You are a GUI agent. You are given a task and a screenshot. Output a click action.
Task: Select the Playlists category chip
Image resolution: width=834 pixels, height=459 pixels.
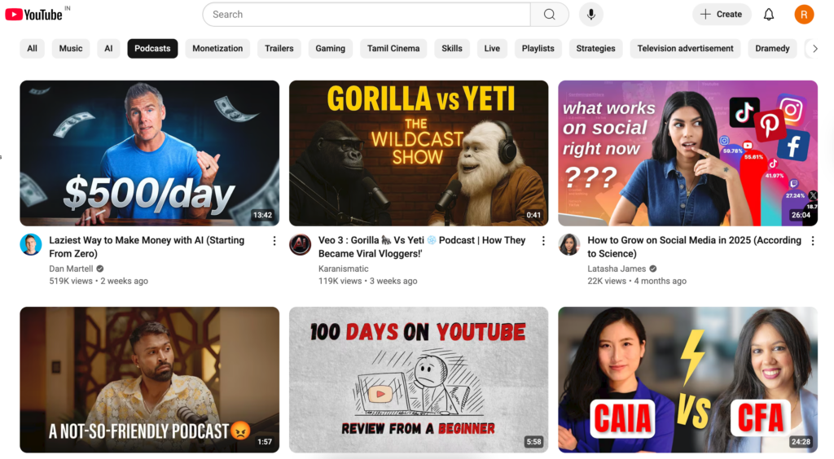click(x=538, y=48)
